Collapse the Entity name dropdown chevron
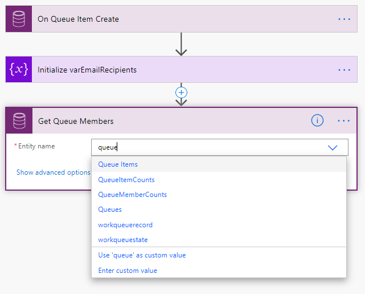The image size is (365, 294). [333, 147]
